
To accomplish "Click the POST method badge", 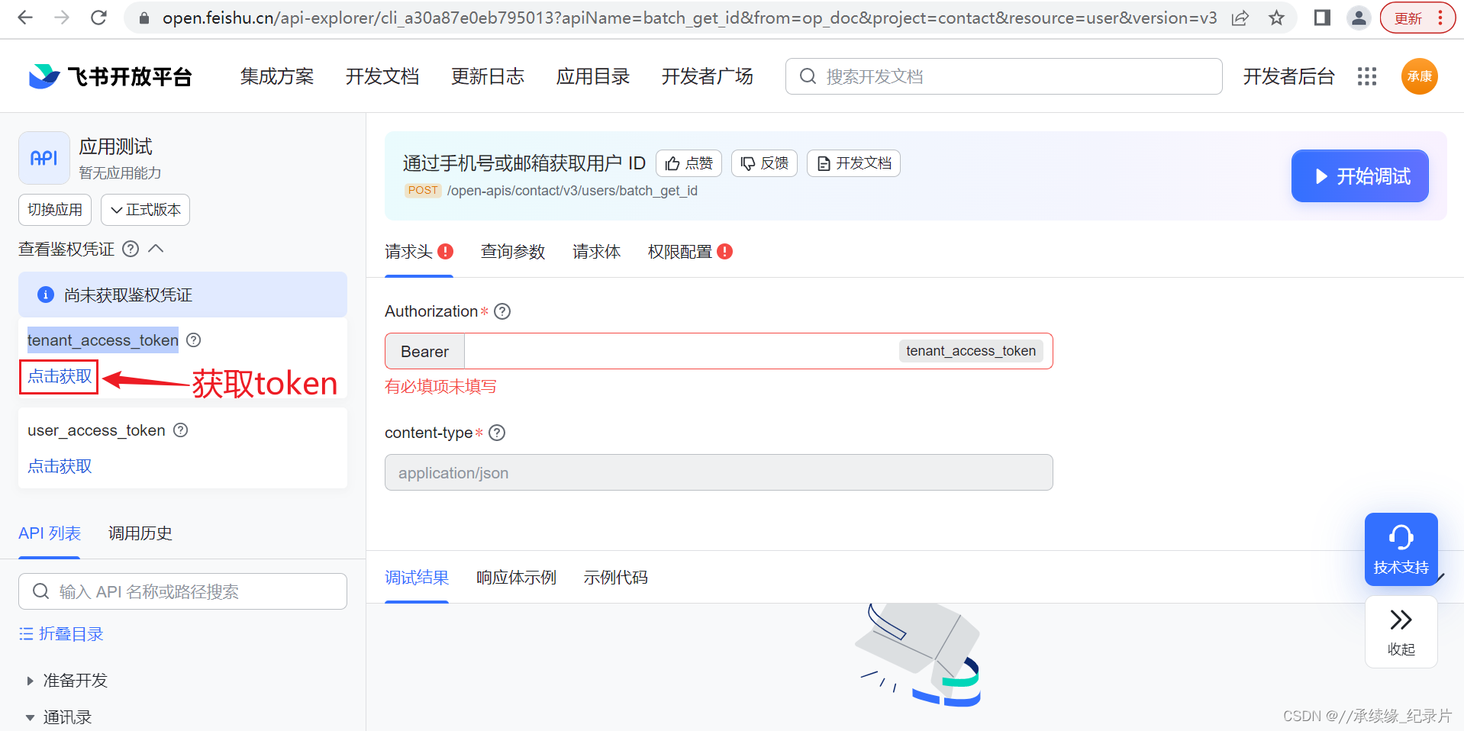I will pos(423,190).
